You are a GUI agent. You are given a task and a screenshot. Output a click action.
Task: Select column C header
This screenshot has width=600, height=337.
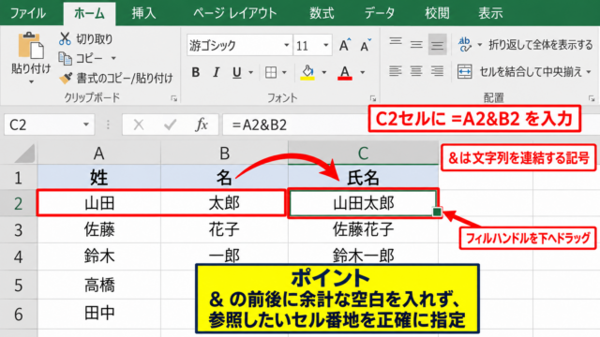tap(363, 154)
